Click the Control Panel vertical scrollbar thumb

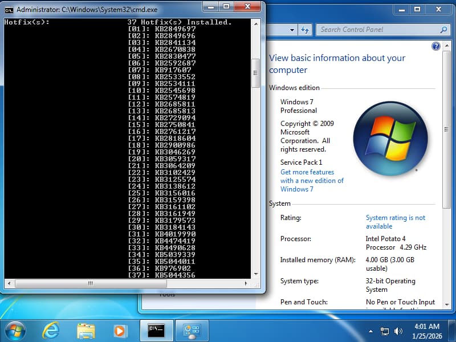pyautogui.click(x=446, y=130)
